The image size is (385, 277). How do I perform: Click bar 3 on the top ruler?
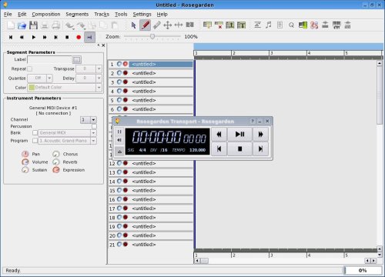271,53
